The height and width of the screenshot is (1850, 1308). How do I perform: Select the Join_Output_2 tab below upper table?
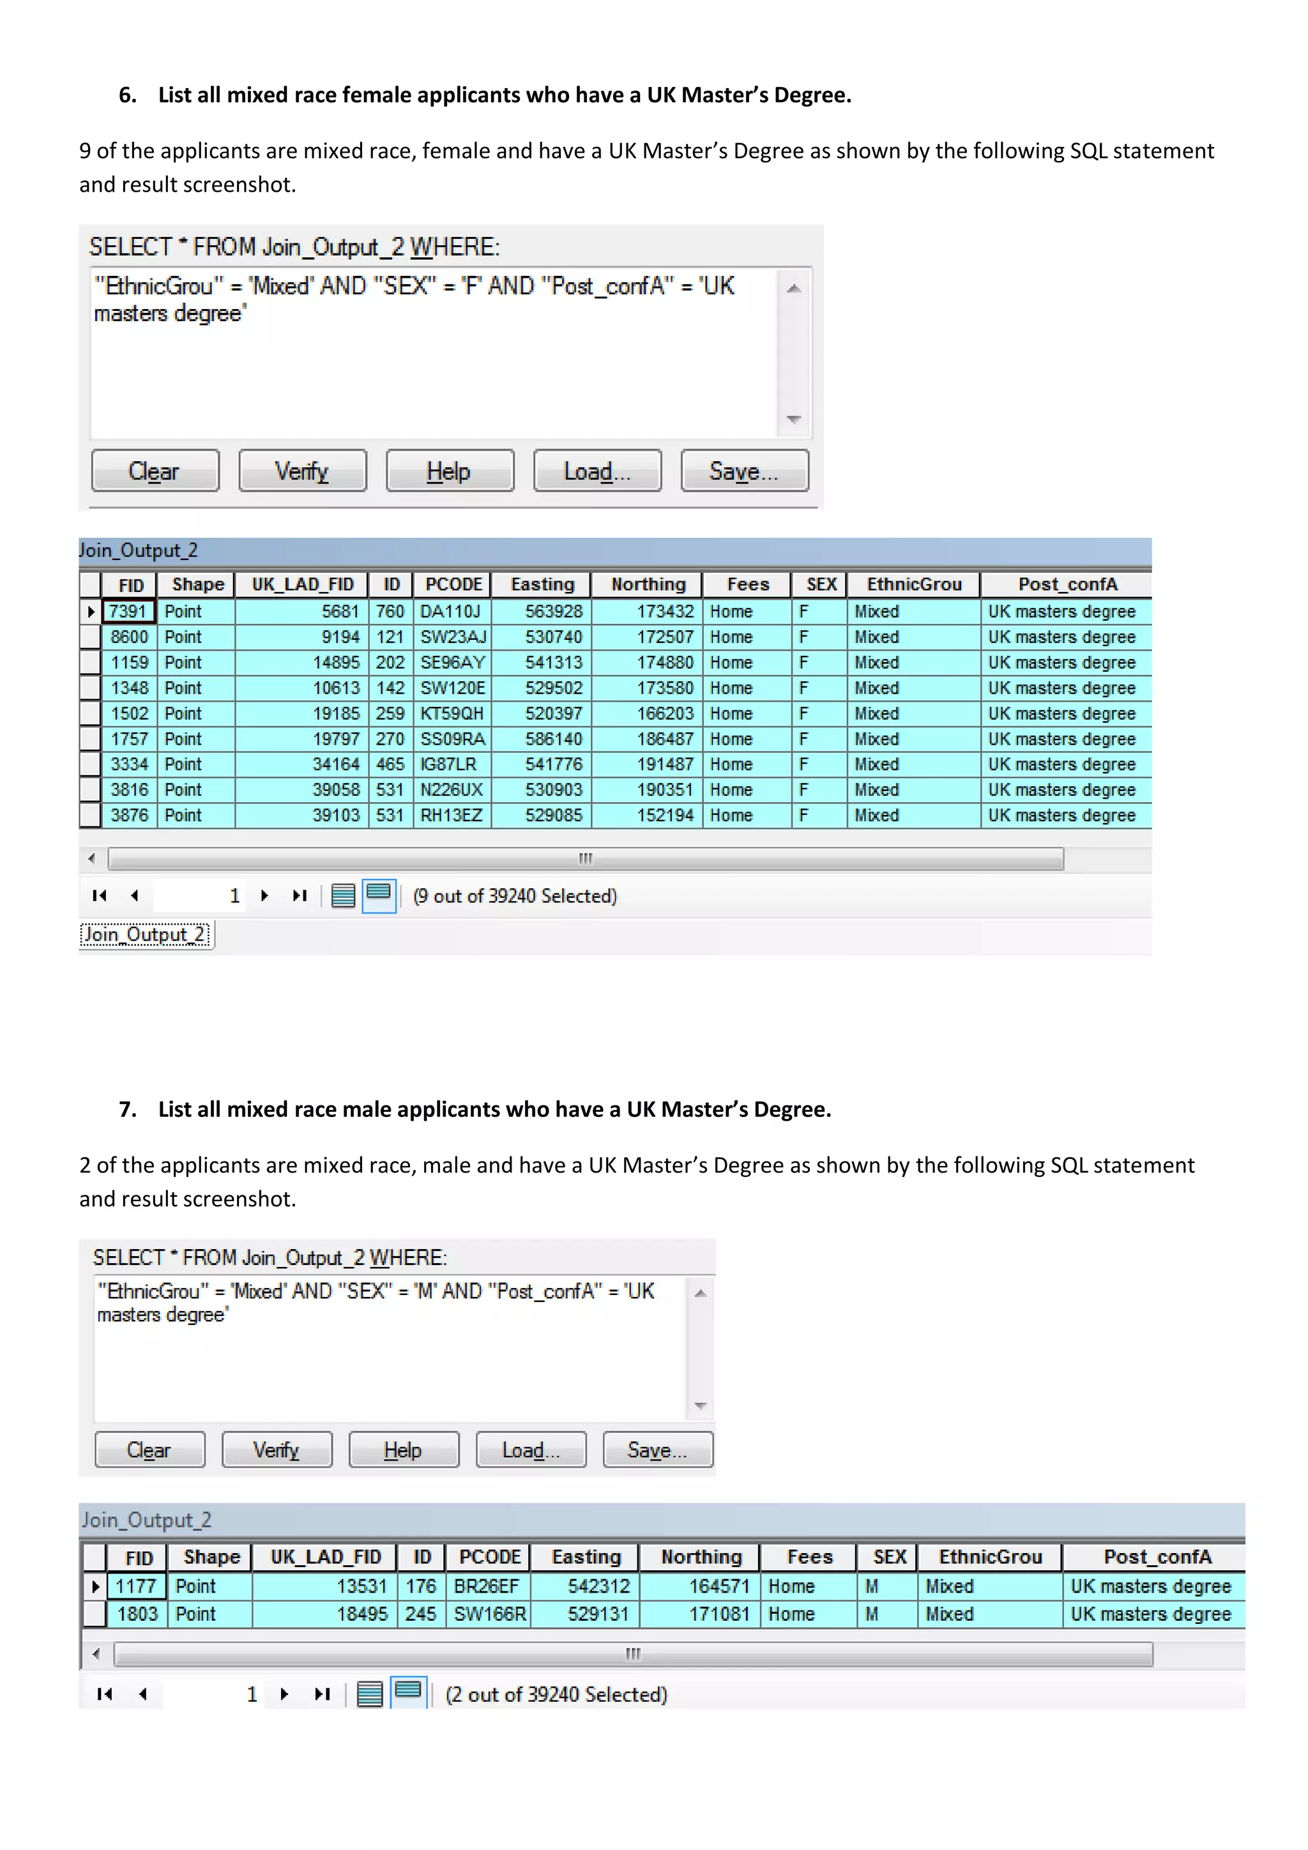(146, 935)
